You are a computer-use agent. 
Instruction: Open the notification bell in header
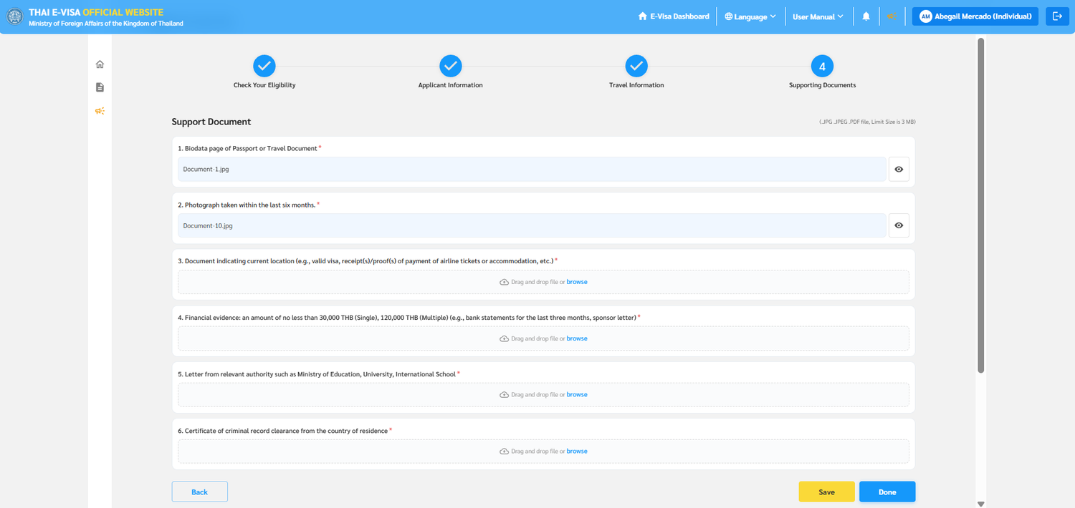(866, 16)
